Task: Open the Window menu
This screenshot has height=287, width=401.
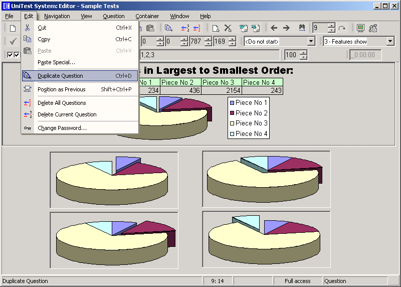Action: [179, 16]
